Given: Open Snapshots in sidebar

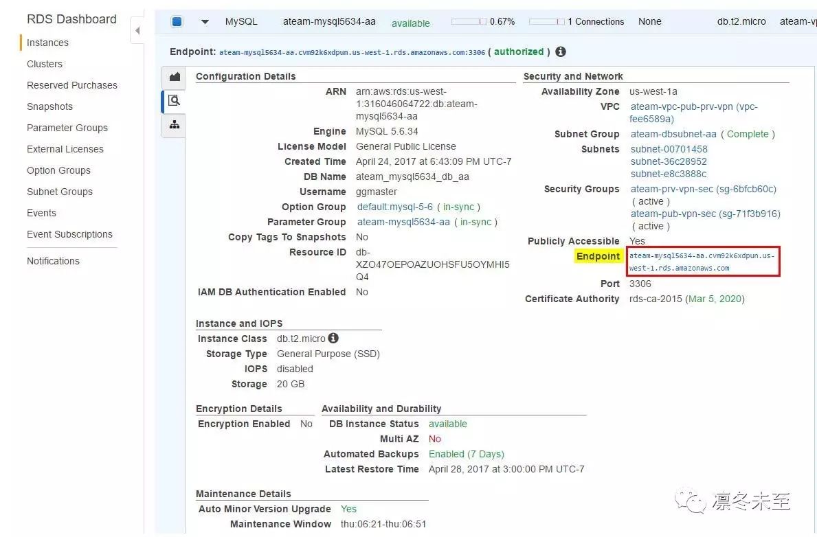Looking at the screenshot, I should click(49, 106).
